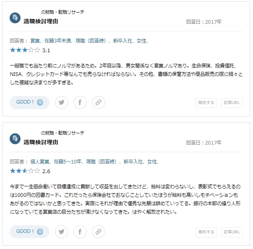Open the 個人営業 respondent attribute link
The image size is (253, 249).
tap(40, 161)
